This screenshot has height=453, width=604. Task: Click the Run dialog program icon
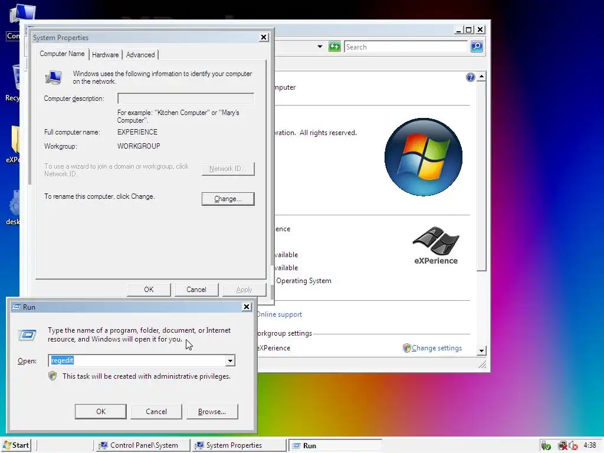[x=27, y=335]
